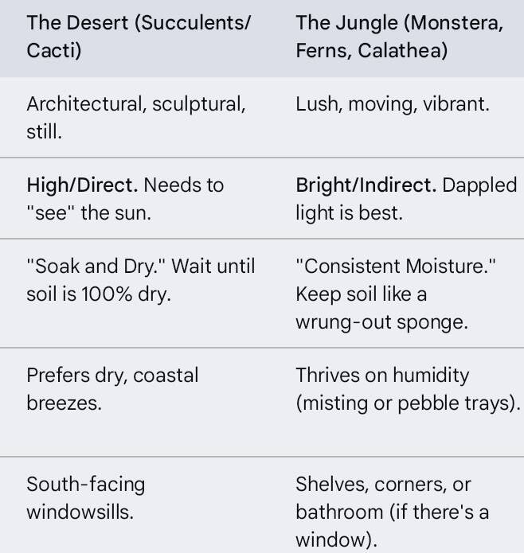Click the quoted "Consistent Moisture." phrase
The width and height of the screenshot is (524, 553).
coord(395,266)
